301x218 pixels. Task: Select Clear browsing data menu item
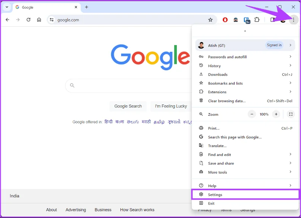click(245, 101)
